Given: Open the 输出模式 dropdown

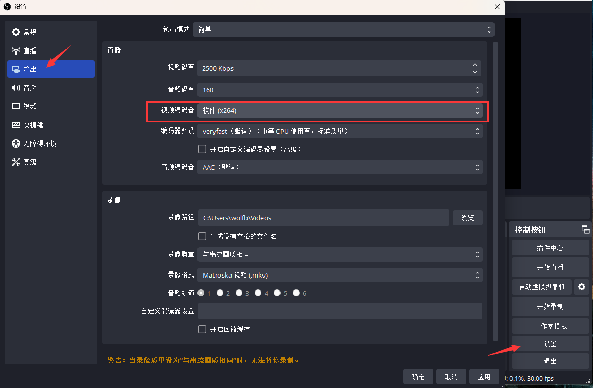Looking at the screenshot, I should (x=343, y=29).
